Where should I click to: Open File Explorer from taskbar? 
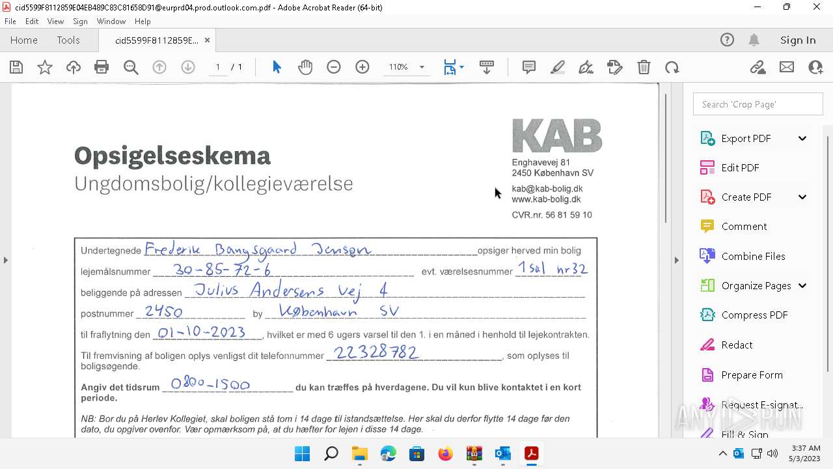click(x=360, y=453)
